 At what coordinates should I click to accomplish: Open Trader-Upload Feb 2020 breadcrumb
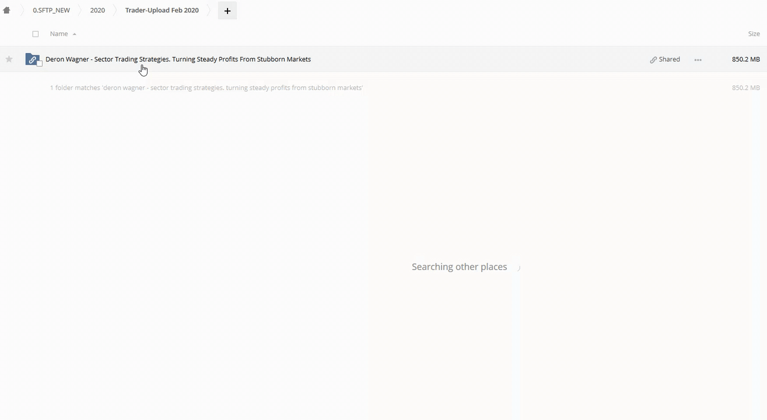pyautogui.click(x=162, y=10)
